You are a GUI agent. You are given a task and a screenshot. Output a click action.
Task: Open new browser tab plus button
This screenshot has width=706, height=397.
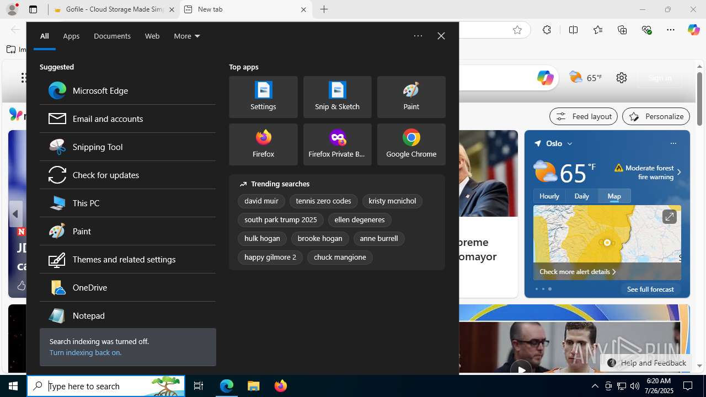point(324,9)
